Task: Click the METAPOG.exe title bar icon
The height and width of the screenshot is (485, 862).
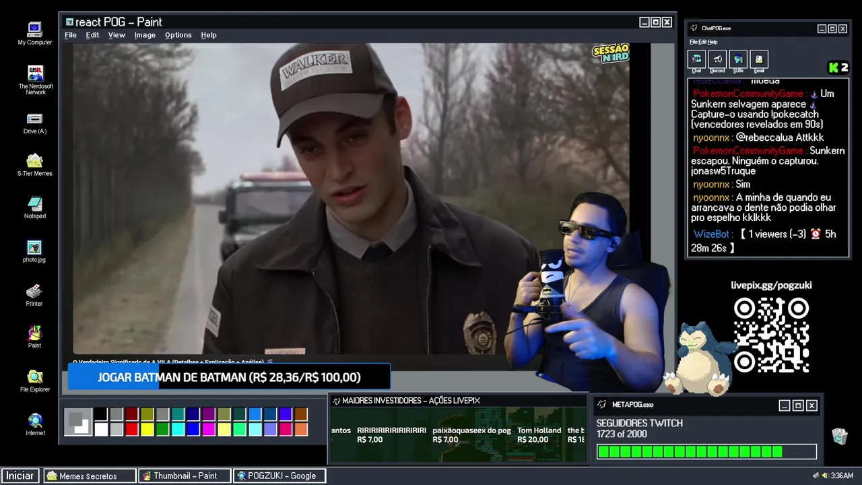Action: pyautogui.click(x=601, y=405)
